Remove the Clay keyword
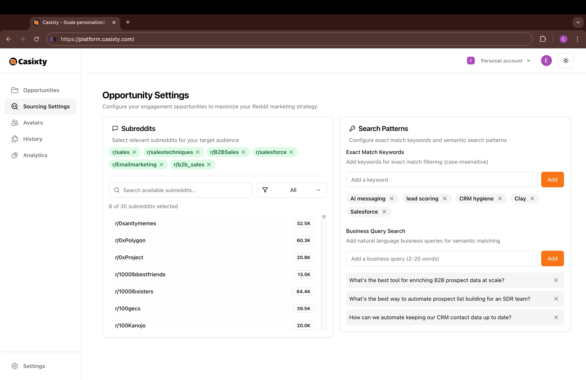Viewport: 586px width, 380px height. [532, 199]
